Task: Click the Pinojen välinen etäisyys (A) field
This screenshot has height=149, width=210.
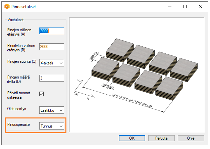Action: click(51, 31)
